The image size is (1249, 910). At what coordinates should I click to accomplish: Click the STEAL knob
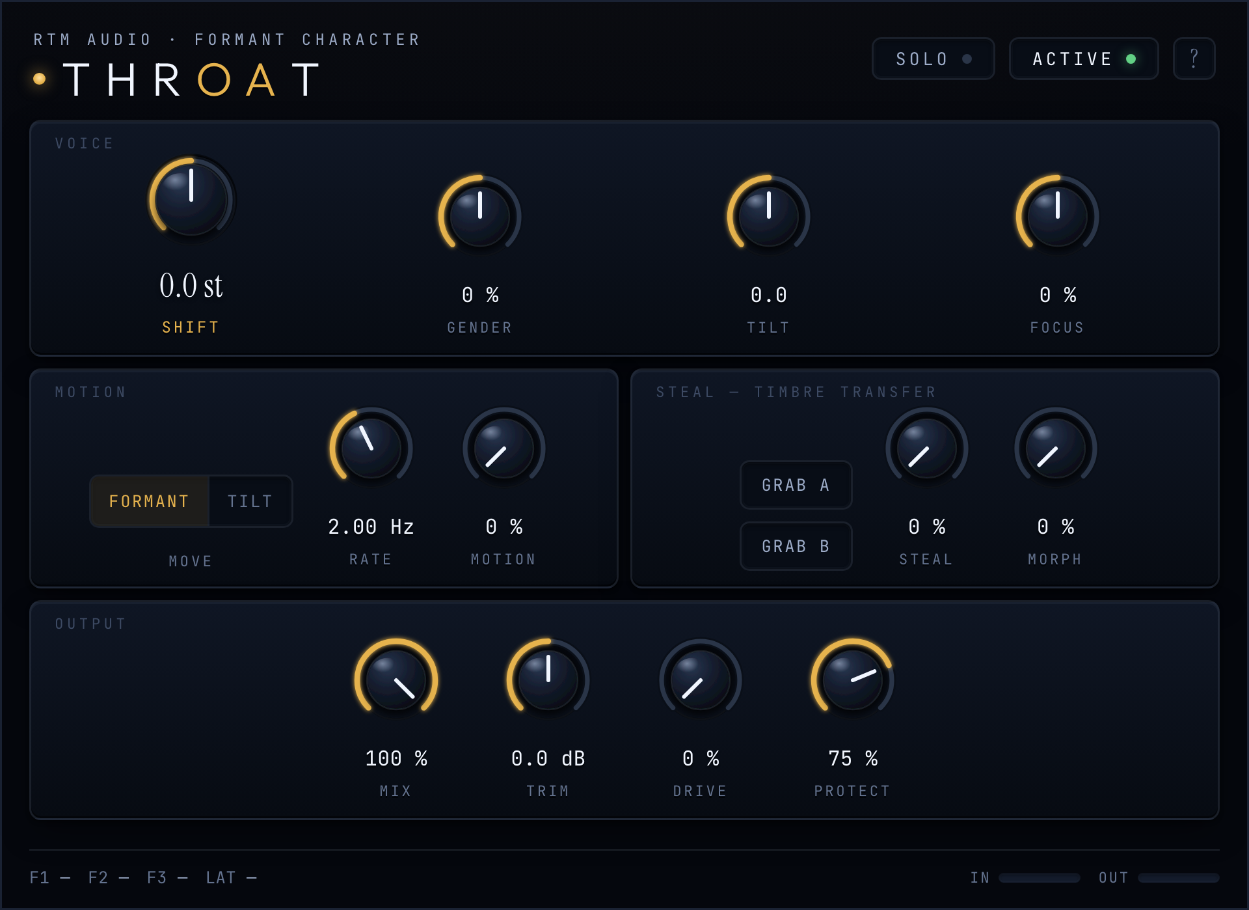[926, 448]
